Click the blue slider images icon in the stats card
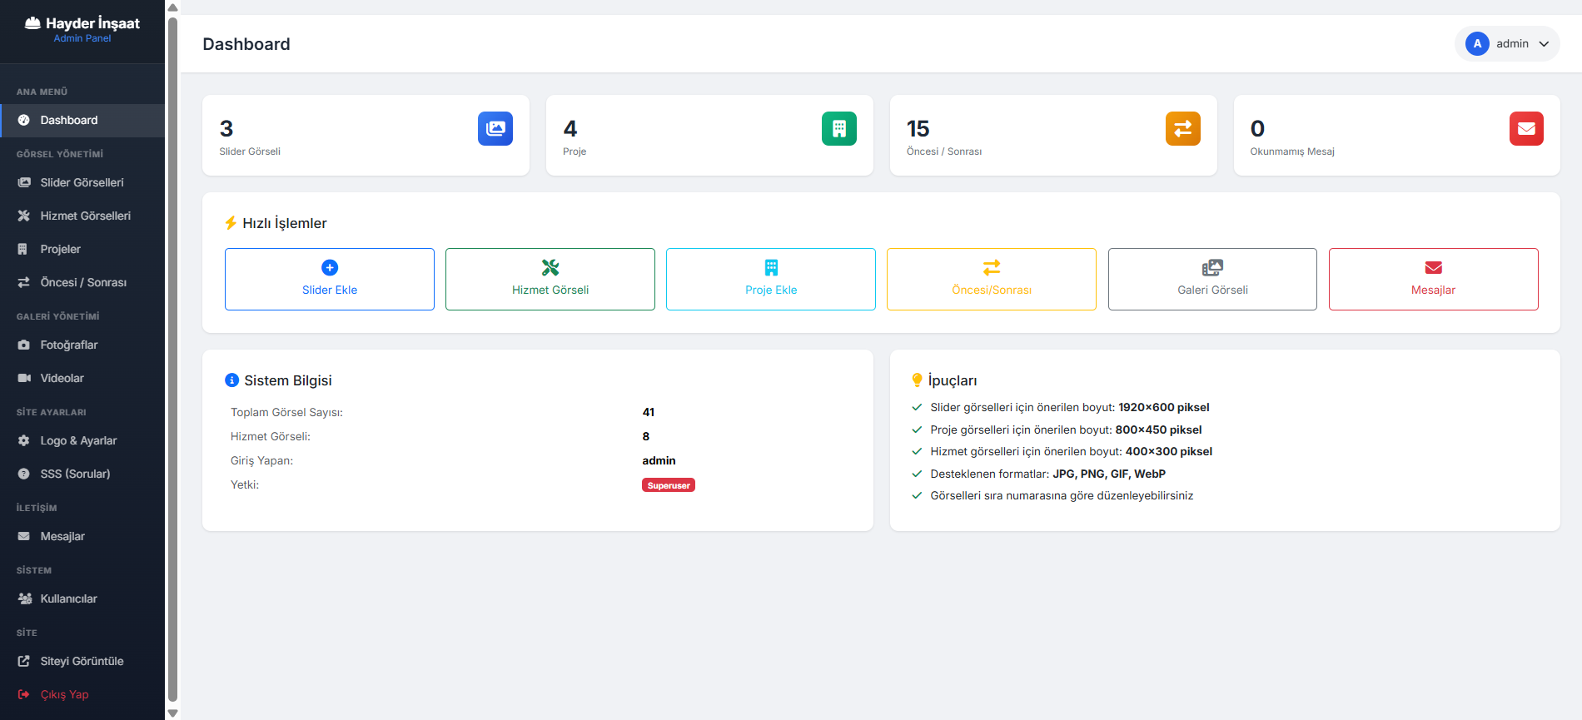The width and height of the screenshot is (1582, 720). [495, 128]
